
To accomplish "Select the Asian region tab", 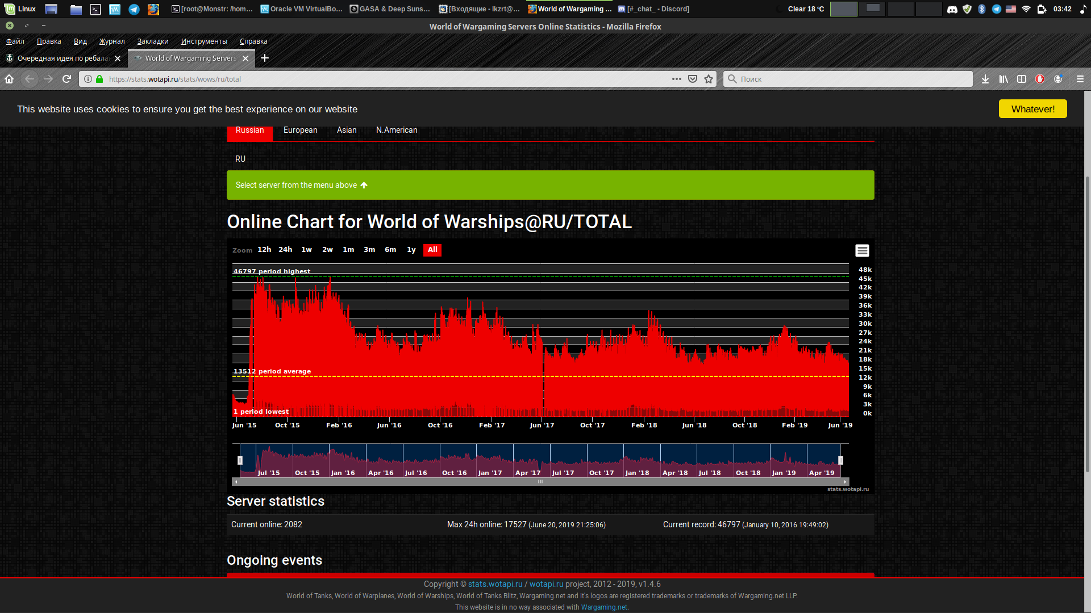I will [347, 131].
